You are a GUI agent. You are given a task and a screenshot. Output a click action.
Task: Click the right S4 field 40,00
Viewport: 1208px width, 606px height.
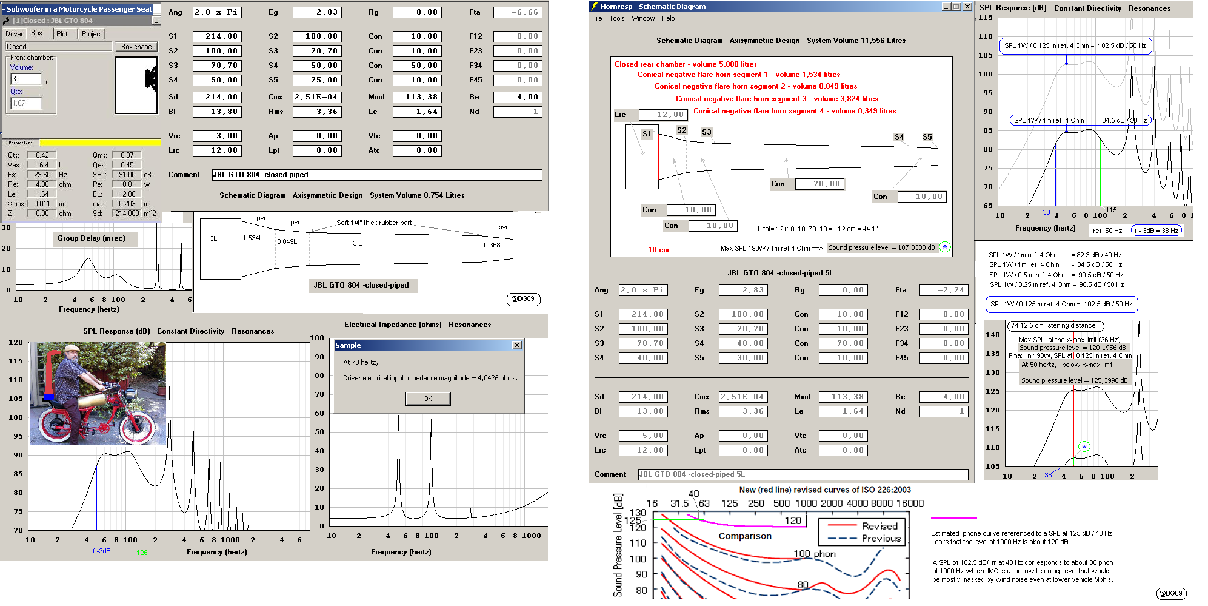click(643, 358)
